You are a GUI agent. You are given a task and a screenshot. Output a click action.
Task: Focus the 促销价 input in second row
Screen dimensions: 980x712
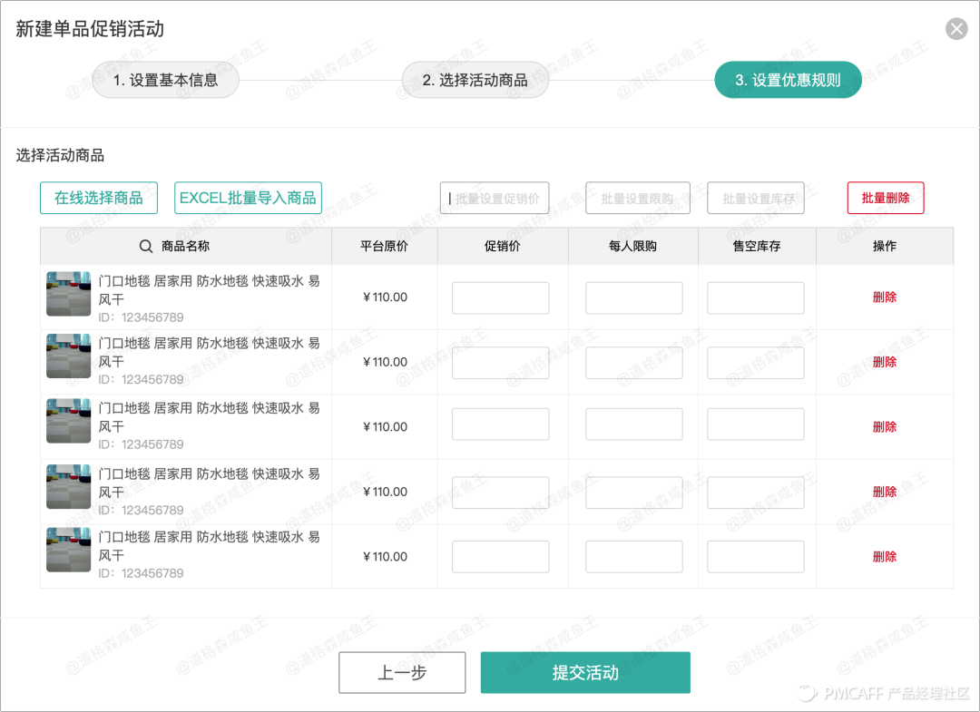pos(501,363)
